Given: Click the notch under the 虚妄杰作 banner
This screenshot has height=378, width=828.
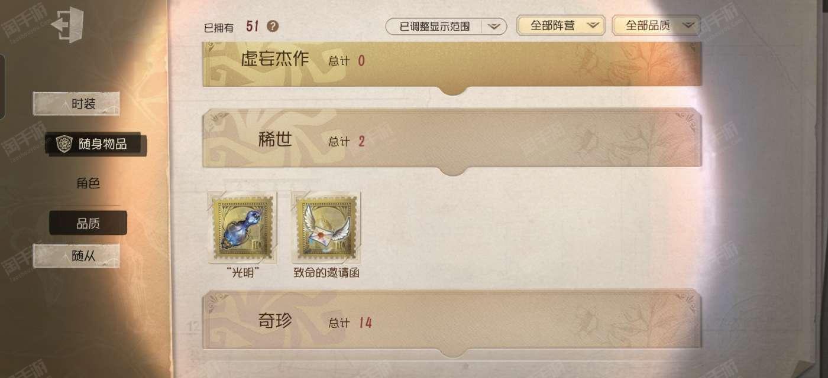Looking at the screenshot, I should click(x=452, y=90).
